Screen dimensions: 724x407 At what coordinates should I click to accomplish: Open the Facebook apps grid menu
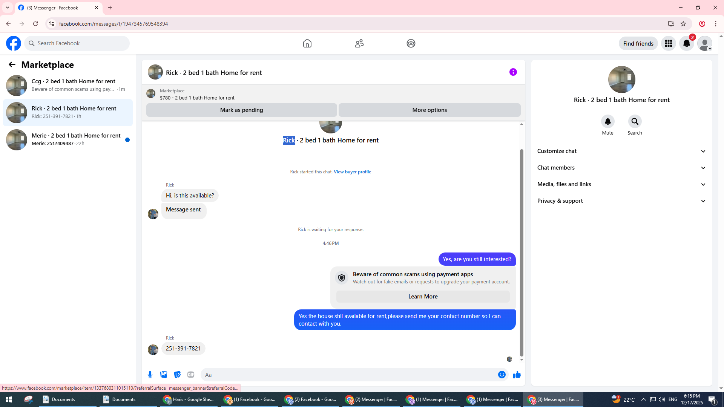pos(668,43)
